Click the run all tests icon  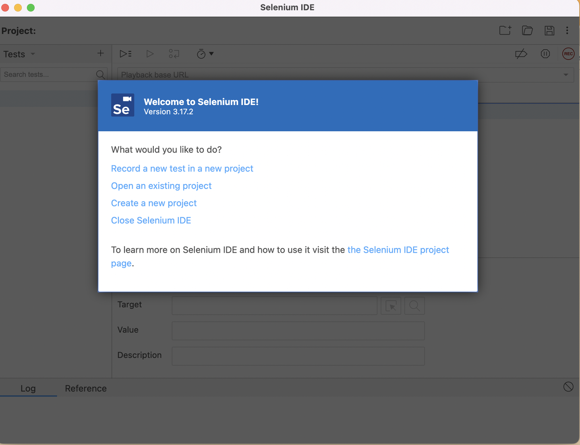pos(126,54)
